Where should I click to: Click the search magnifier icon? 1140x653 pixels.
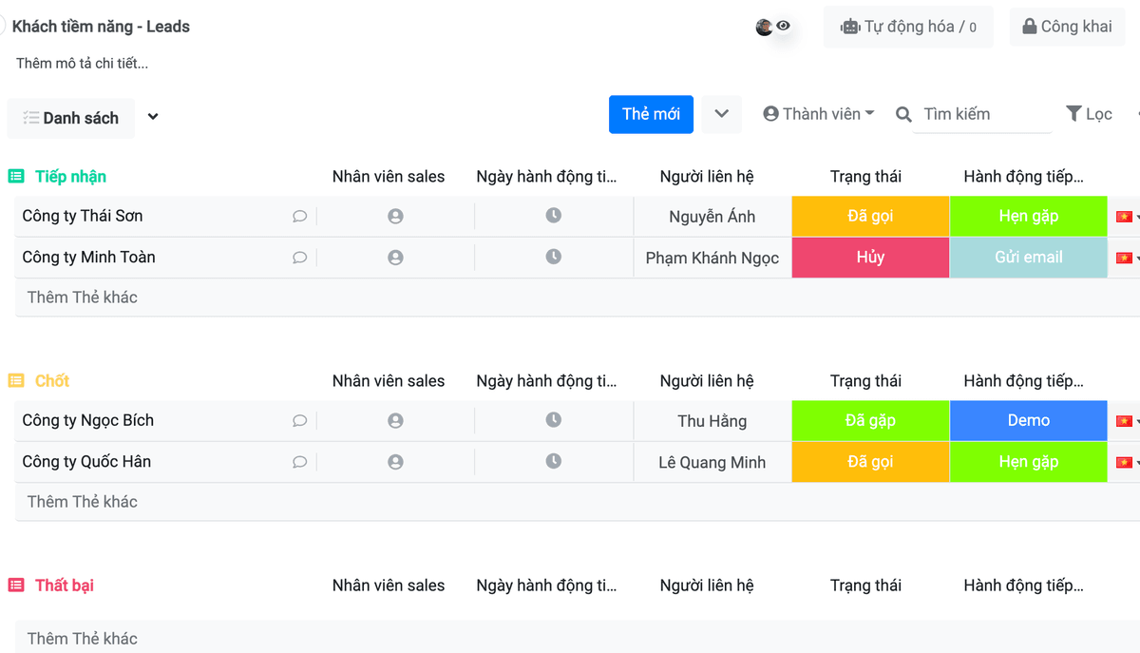tap(903, 115)
